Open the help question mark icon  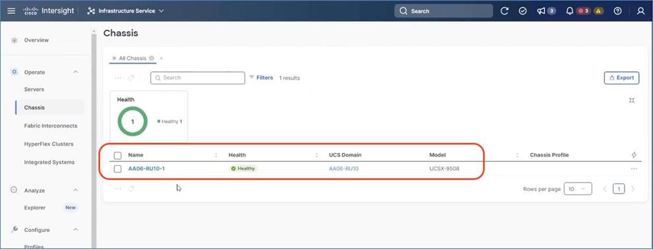coord(617,11)
